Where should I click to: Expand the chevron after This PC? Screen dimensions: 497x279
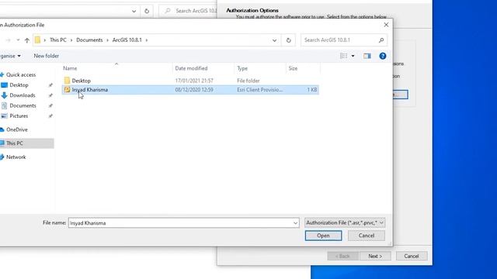pos(71,40)
